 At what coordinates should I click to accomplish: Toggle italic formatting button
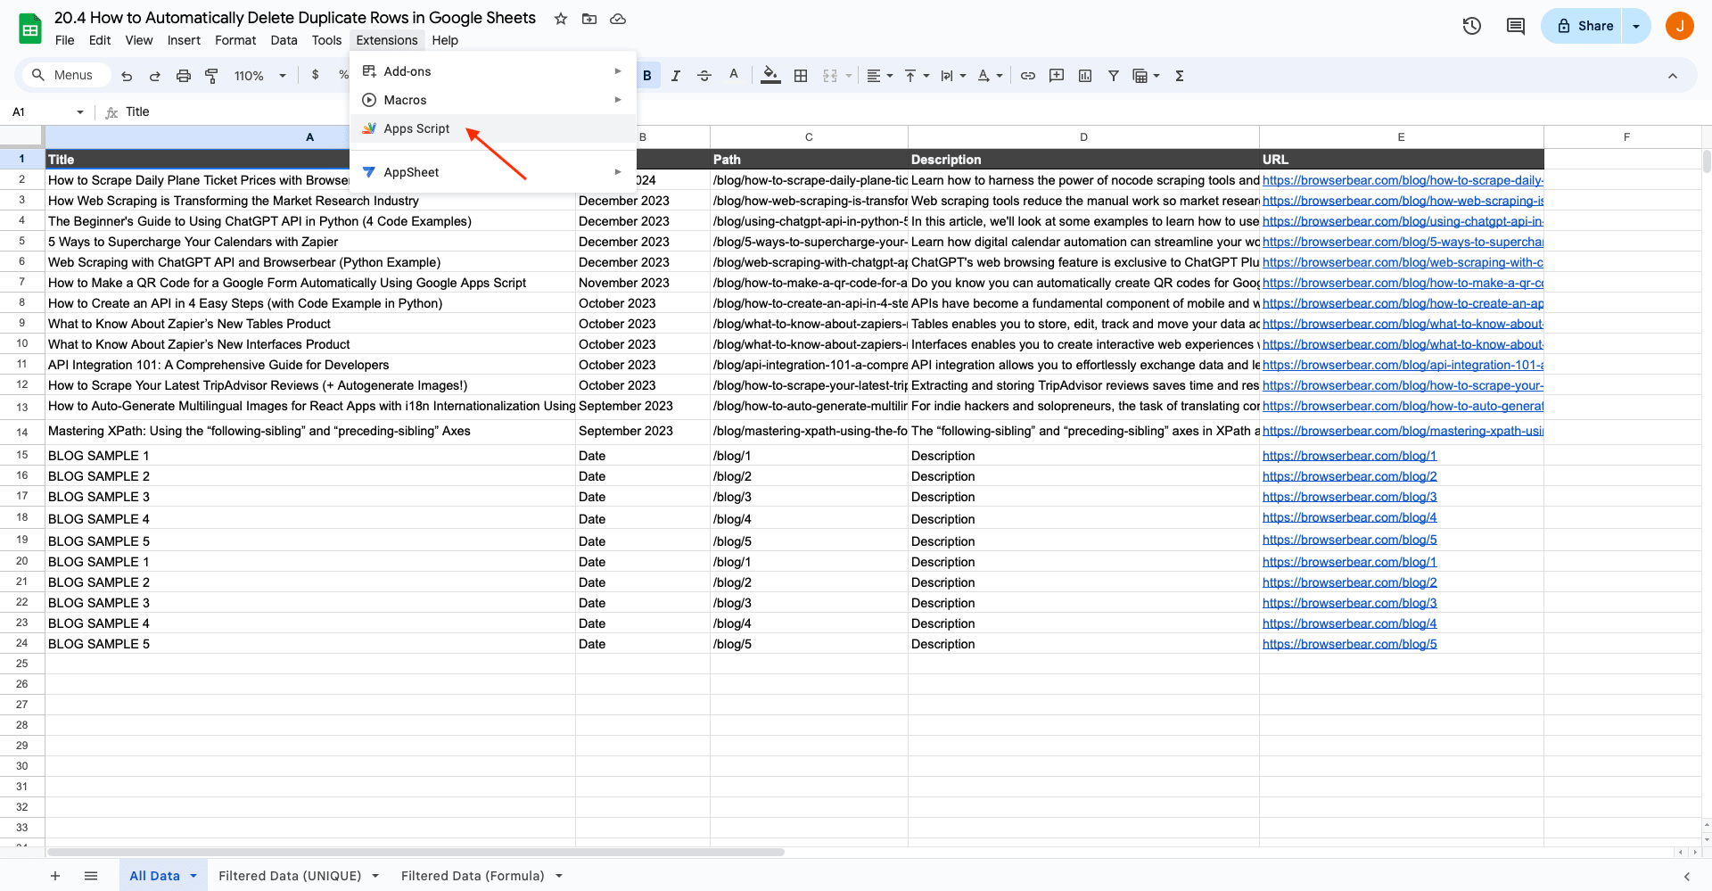[x=675, y=76]
